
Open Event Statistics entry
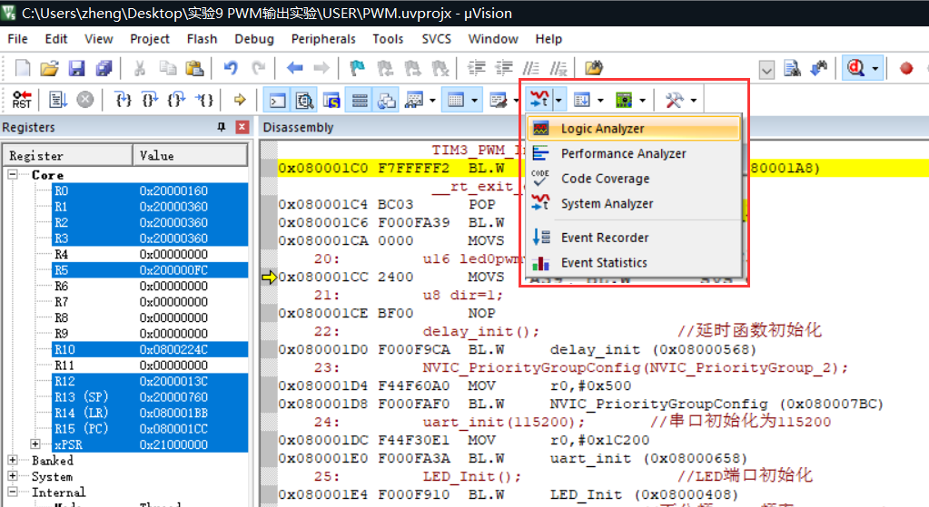click(x=634, y=263)
